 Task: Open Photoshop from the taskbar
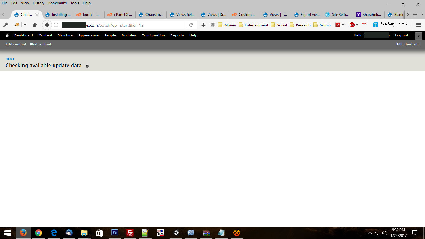115,233
